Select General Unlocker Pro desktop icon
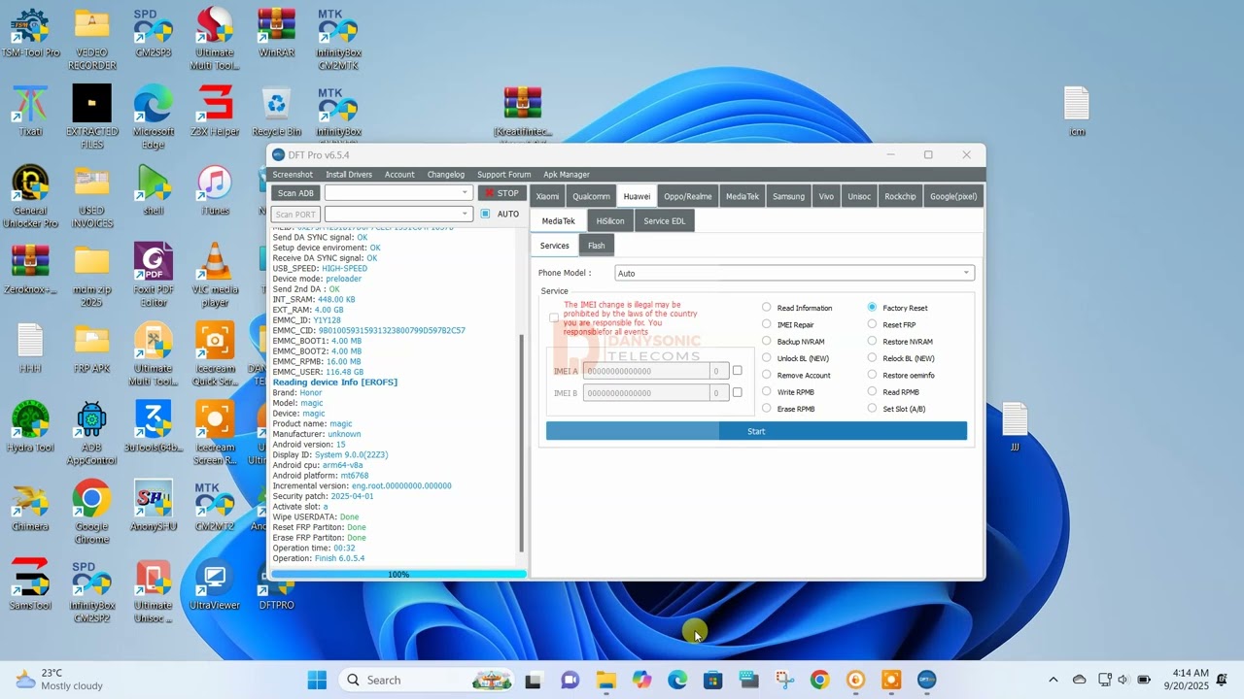This screenshot has height=699, width=1244. [x=30, y=196]
